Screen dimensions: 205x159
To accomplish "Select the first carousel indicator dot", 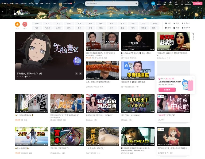I will coord(17,77).
